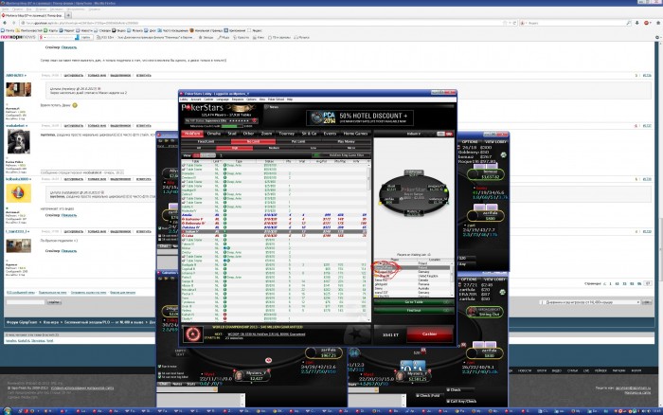
Task: Open the Zoom tab in the lobby
Action: (266, 134)
